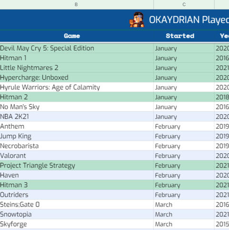The height and width of the screenshot is (230, 229).
Task: Select column B header
Action: pyautogui.click(x=76, y=4)
